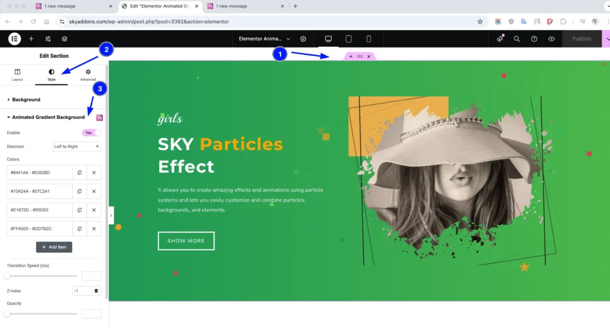Open the What's New rocket icon
Screen dimensions: 610x328
pos(500,39)
